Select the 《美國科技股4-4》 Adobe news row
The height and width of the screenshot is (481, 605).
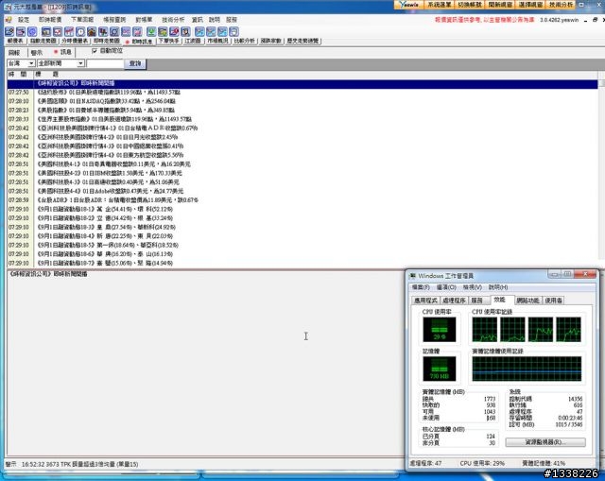pyautogui.click(x=302, y=191)
